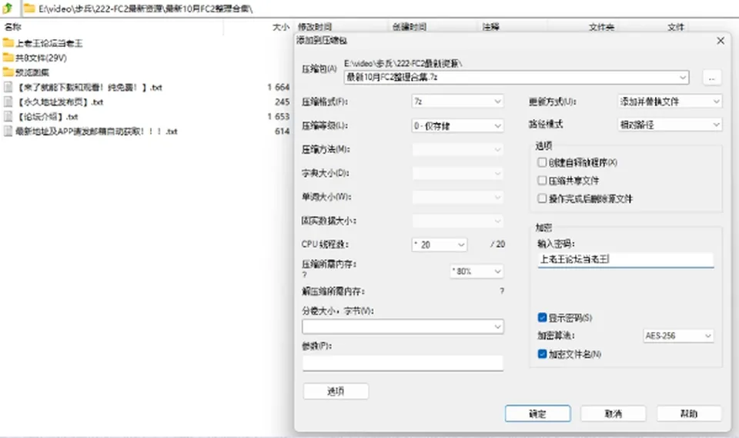Click the address bar path text
Screen dimensions: 739x438
(145, 8)
